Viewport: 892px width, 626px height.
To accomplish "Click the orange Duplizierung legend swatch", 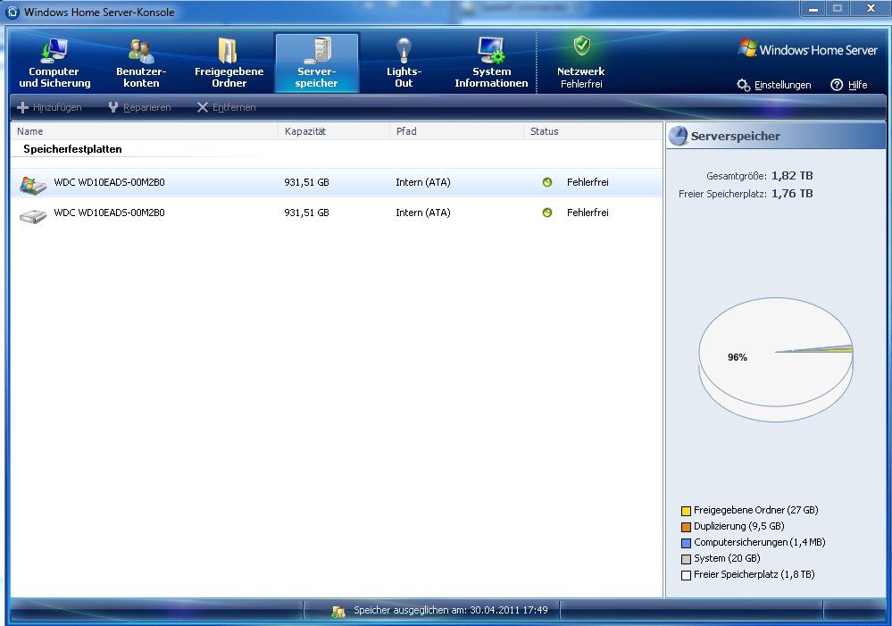I will (x=686, y=527).
